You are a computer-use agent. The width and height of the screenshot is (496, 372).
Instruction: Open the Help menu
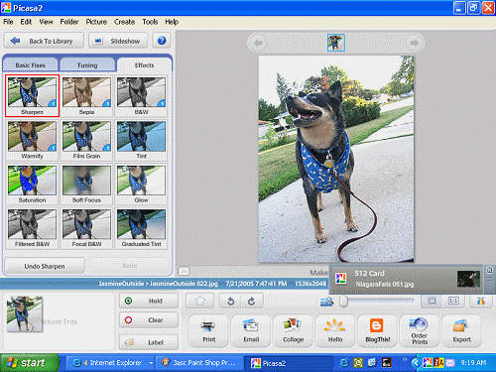[x=172, y=22]
